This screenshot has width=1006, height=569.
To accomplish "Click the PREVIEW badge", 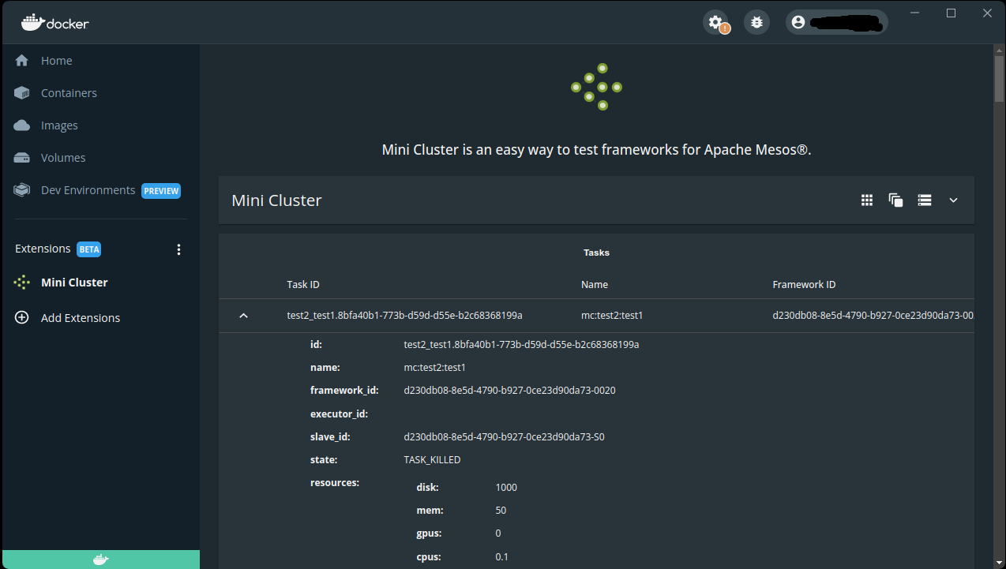I will pos(161,191).
